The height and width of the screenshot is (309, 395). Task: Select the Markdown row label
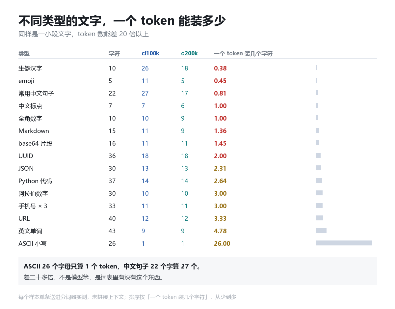point(34,131)
